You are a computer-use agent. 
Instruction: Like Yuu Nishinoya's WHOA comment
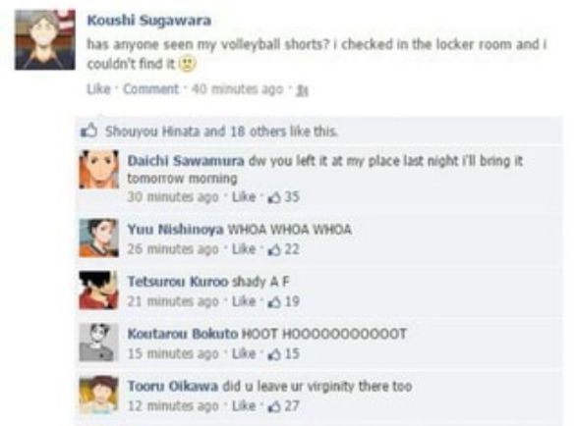click(x=244, y=249)
